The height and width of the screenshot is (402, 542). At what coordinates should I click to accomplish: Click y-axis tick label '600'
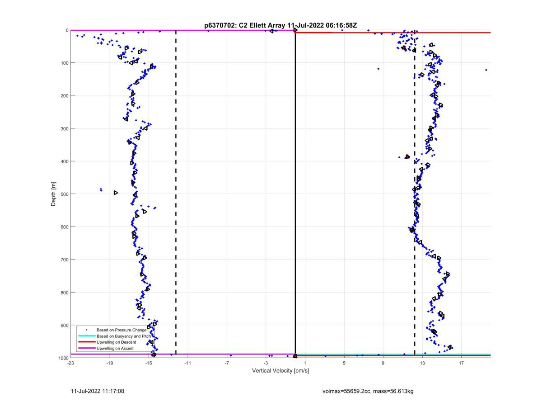[64, 227]
